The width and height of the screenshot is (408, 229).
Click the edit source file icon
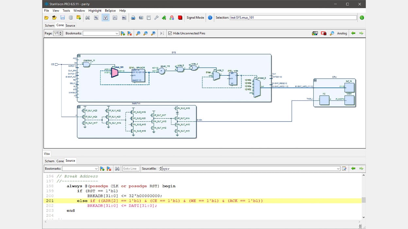pyautogui.click(x=344, y=169)
